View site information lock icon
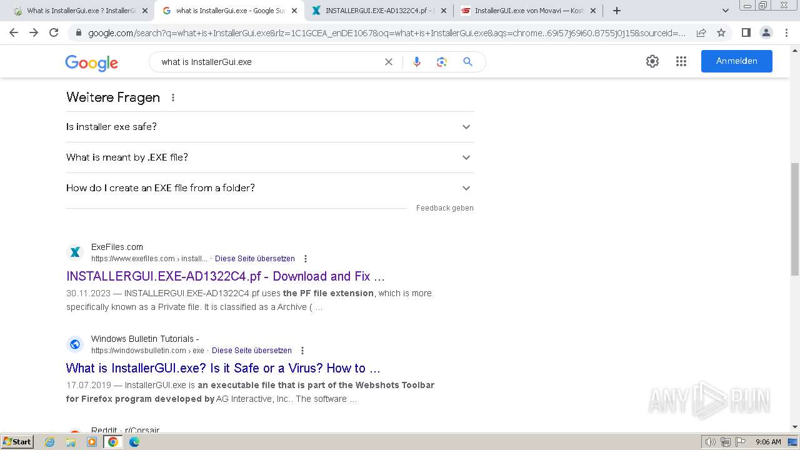Viewport: 800px width, 450px height. click(x=78, y=33)
